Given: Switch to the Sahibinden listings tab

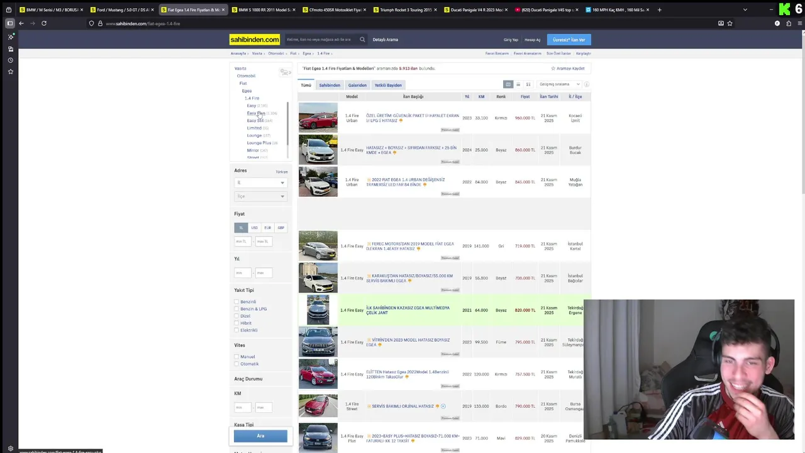Looking at the screenshot, I should 330,85.
